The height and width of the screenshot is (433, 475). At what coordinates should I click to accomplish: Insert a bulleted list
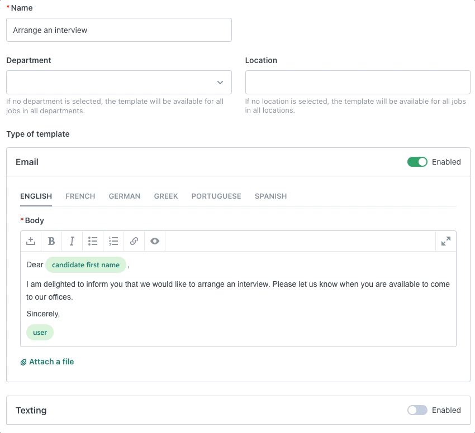pyautogui.click(x=93, y=241)
